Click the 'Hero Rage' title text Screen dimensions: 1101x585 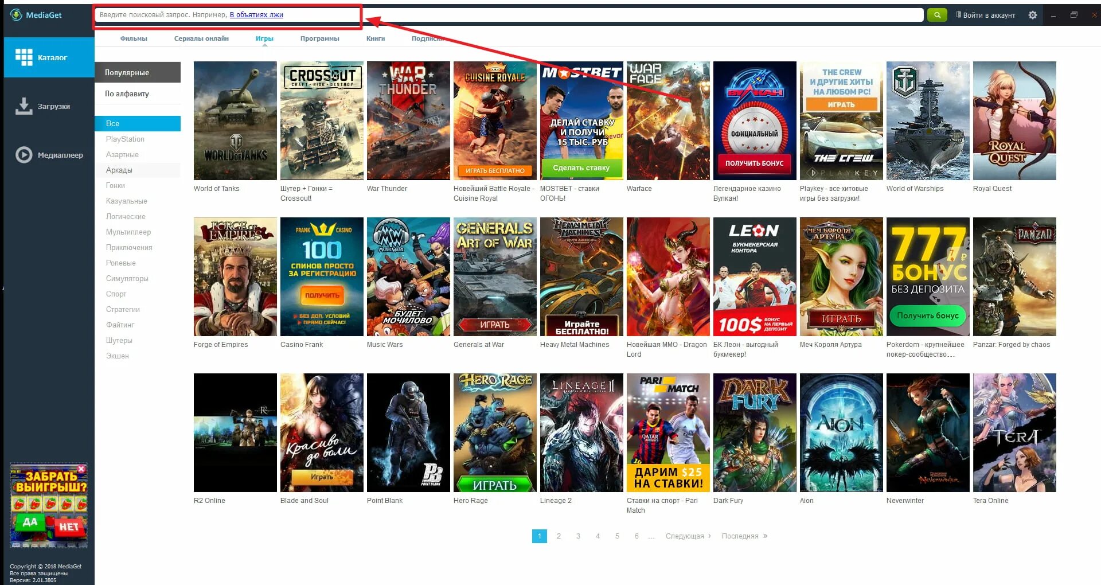tap(471, 501)
